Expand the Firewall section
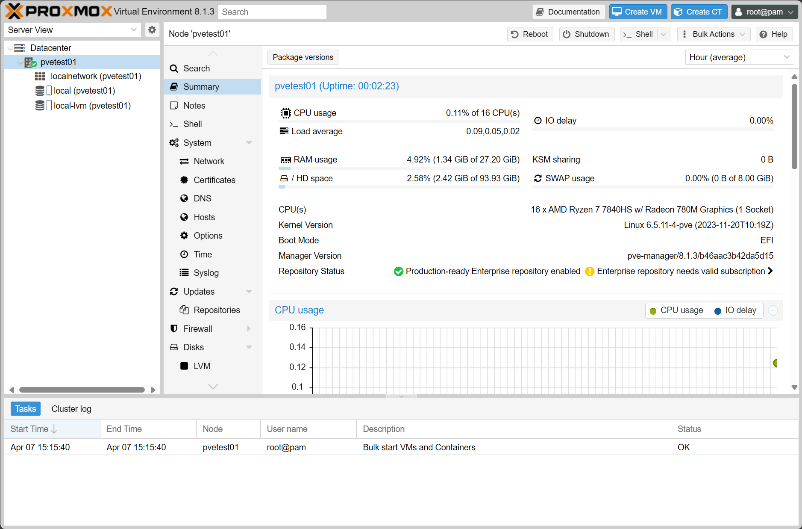 pos(248,328)
